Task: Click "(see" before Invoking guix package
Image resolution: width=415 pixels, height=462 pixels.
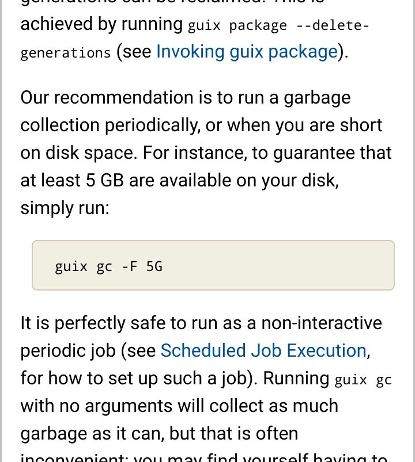Action: 134,52
